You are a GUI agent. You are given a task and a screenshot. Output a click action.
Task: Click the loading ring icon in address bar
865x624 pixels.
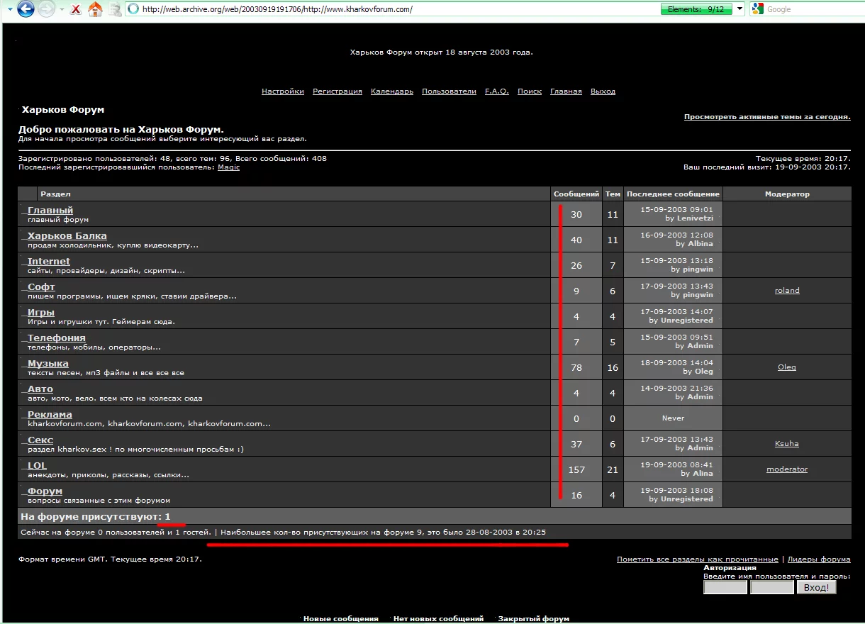point(133,9)
